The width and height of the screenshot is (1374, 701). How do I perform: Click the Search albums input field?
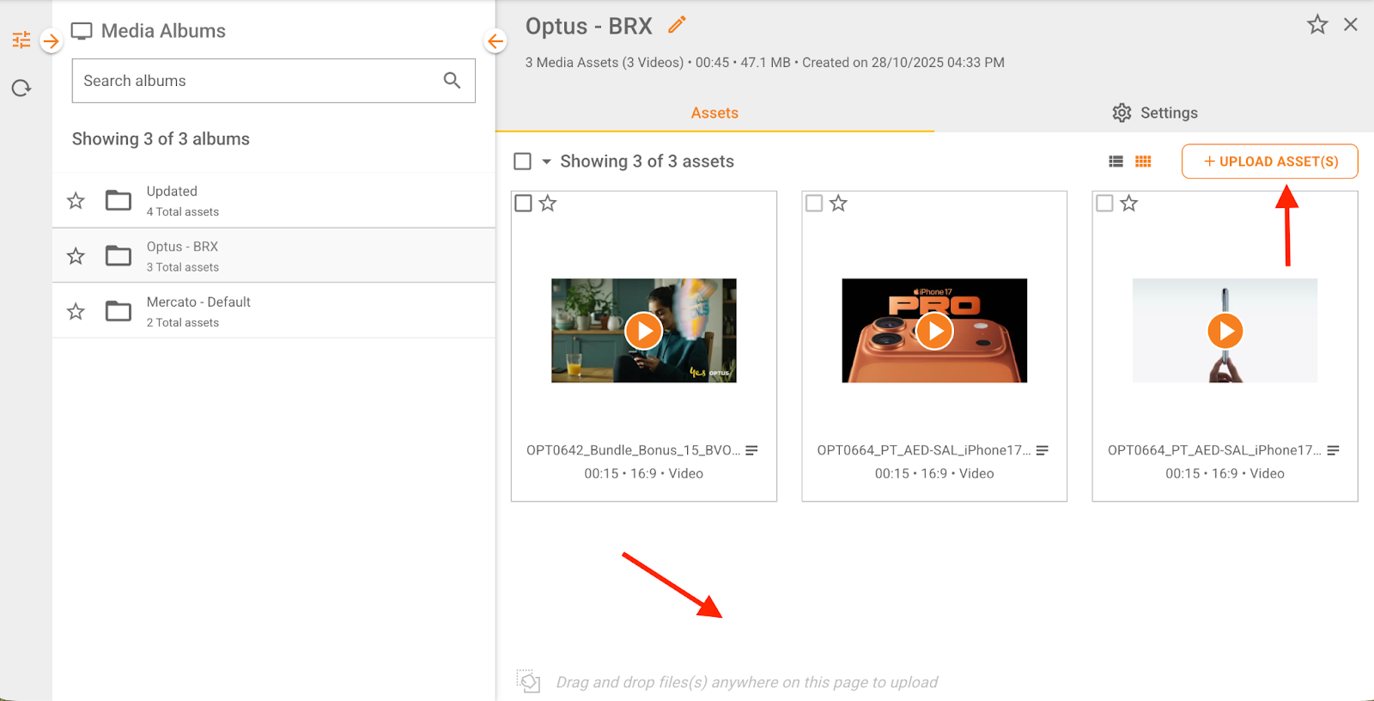pos(274,81)
